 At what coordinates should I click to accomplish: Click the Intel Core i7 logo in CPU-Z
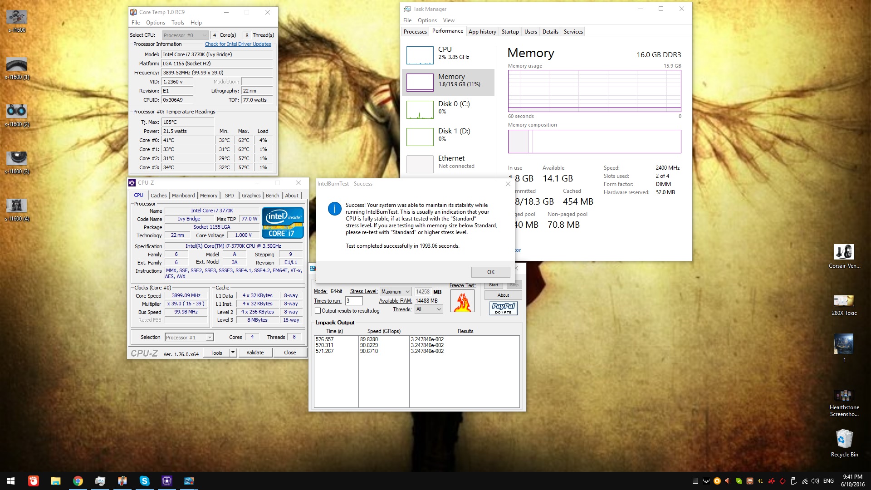point(283,223)
